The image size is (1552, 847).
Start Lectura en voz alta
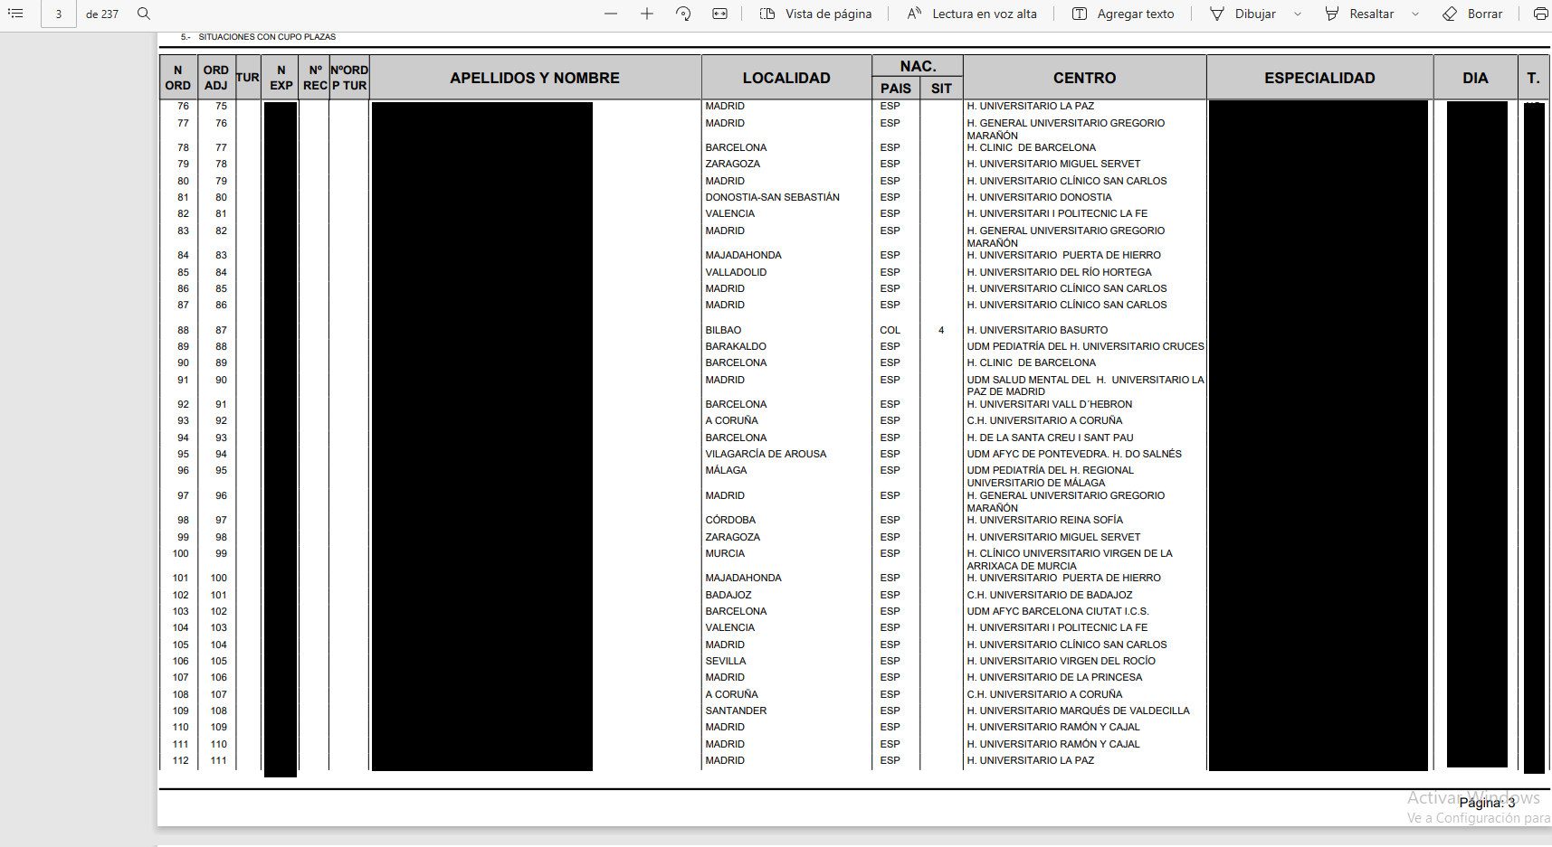(972, 14)
